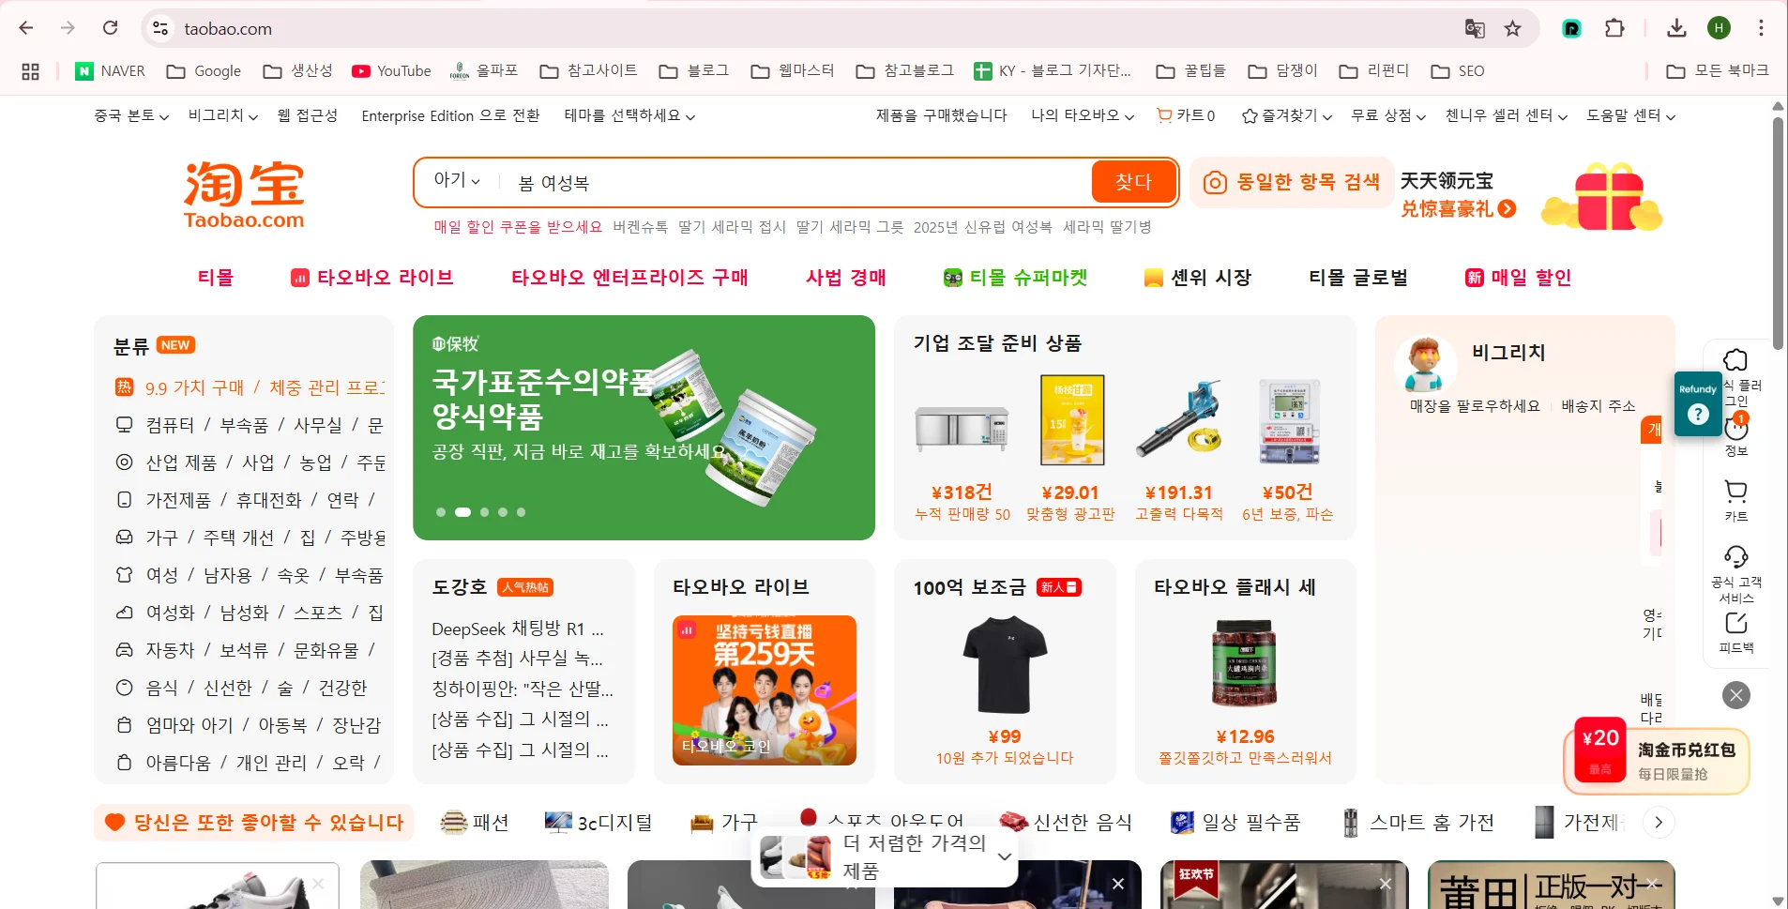Select the 3c디지털 recommendation tab

click(x=599, y=823)
